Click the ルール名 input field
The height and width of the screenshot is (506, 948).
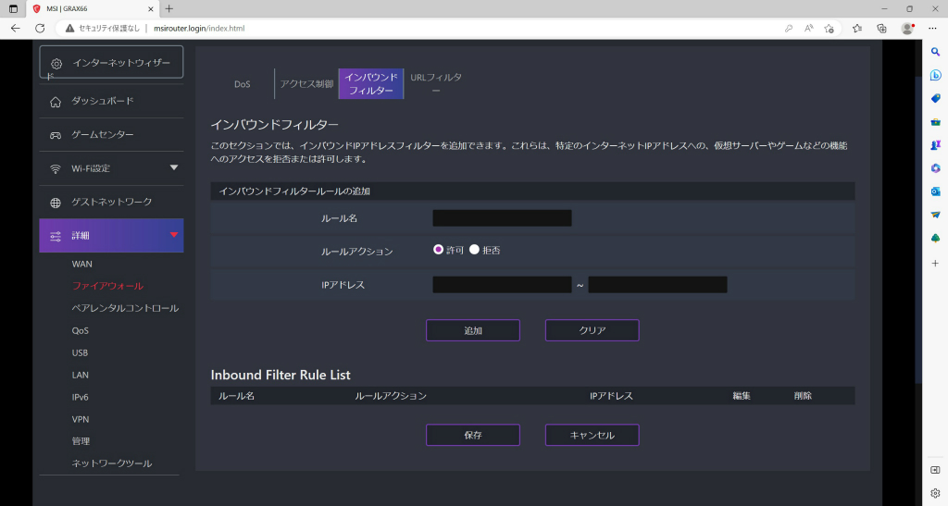(502, 218)
